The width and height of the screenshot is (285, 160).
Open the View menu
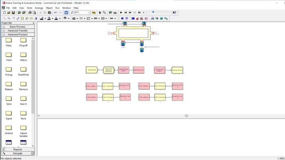tap(22, 8)
